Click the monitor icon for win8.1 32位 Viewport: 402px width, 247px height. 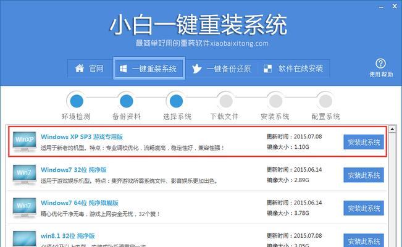tap(24, 239)
